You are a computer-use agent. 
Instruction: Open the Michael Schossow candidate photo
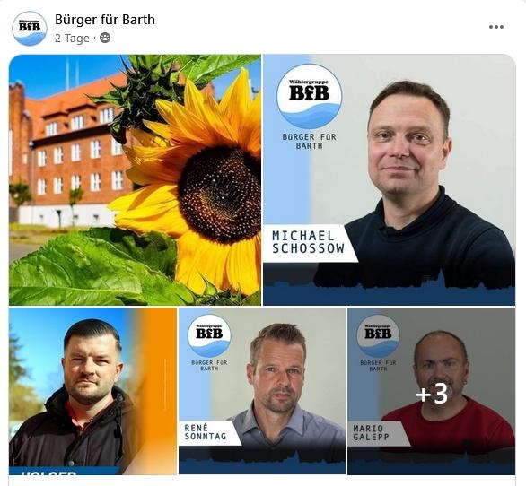click(x=390, y=180)
